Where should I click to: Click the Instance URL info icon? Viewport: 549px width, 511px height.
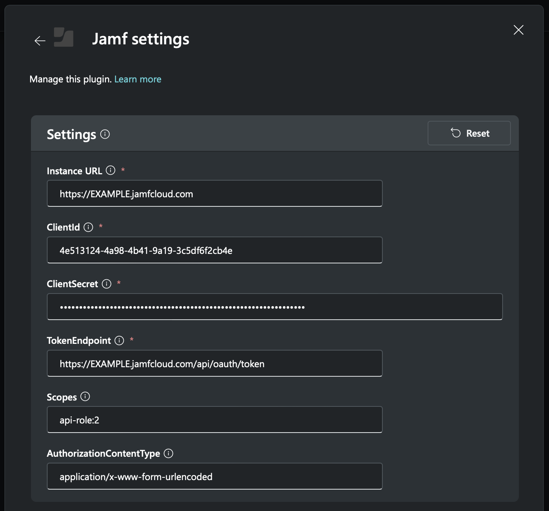pos(110,171)
